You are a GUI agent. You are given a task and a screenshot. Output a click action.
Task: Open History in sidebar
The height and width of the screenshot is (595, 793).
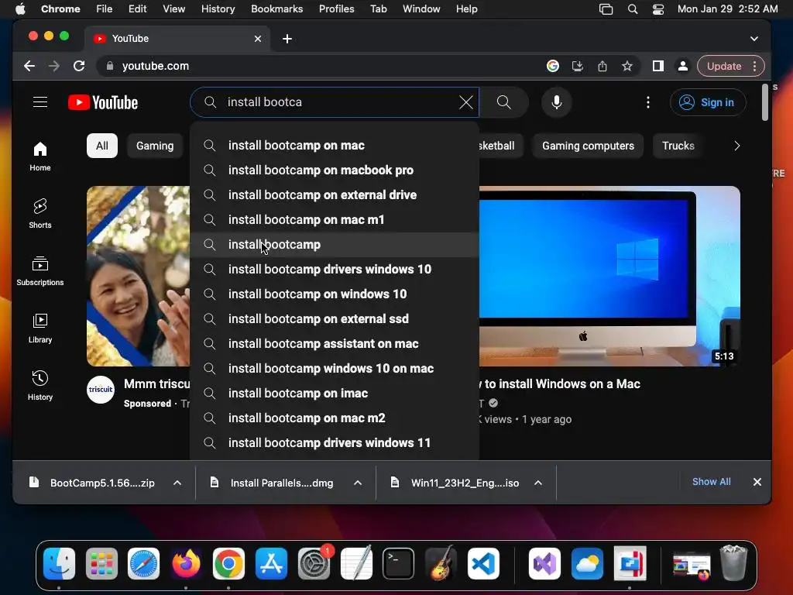[x=40, y=386]
